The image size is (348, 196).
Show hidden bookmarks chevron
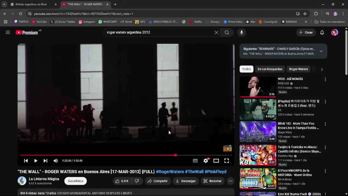point(306,22)
